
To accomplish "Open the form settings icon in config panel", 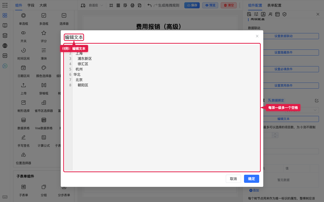I will pyautogui.click(x=249, y=14).
